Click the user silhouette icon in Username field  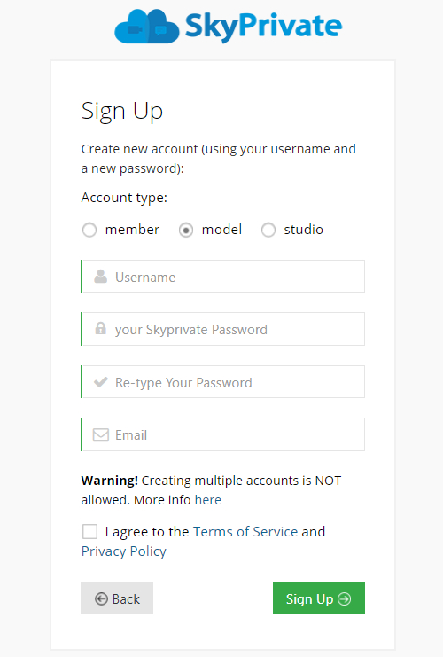coord(100,277)
